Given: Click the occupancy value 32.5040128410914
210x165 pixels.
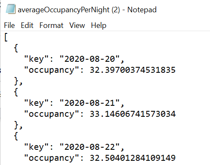Looking at the screenshot, I should [133, 158].
